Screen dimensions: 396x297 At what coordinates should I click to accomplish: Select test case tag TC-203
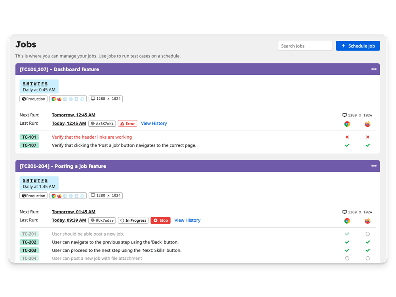click(x=29, y=250)
